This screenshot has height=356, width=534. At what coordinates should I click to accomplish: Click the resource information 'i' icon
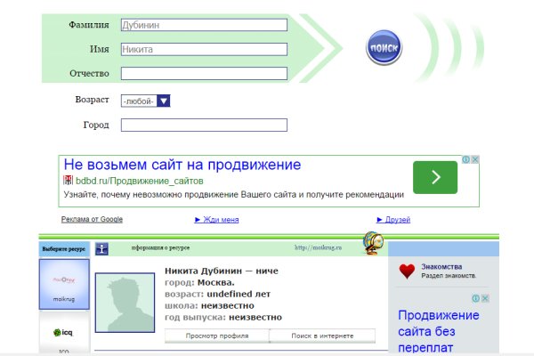(102, 248)
